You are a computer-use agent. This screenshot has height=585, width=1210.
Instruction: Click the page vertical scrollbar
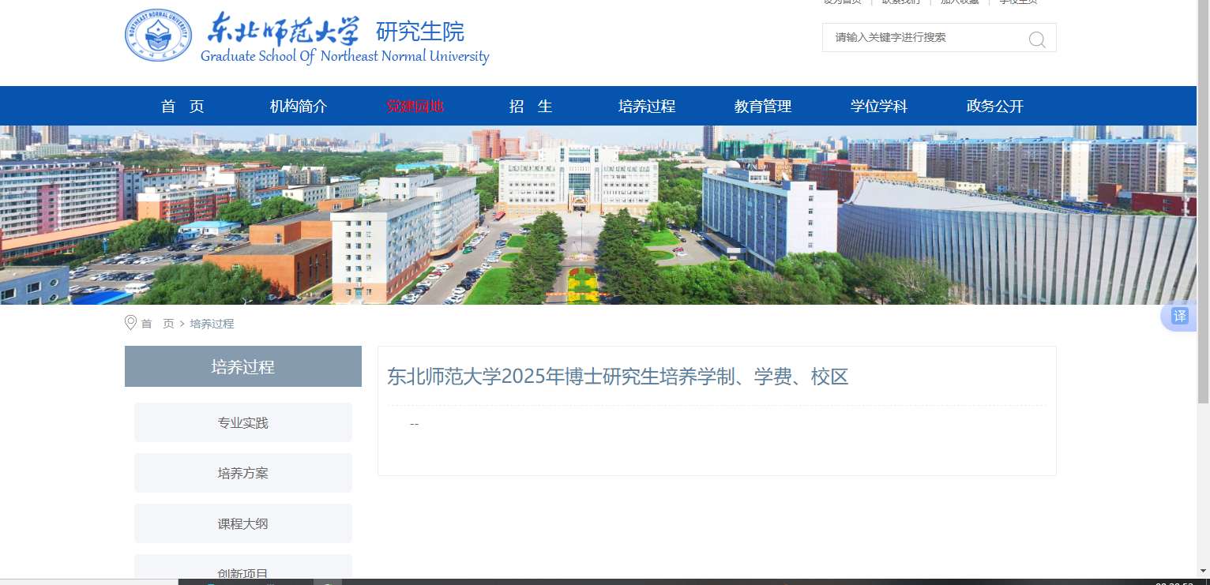point(1203,237)
